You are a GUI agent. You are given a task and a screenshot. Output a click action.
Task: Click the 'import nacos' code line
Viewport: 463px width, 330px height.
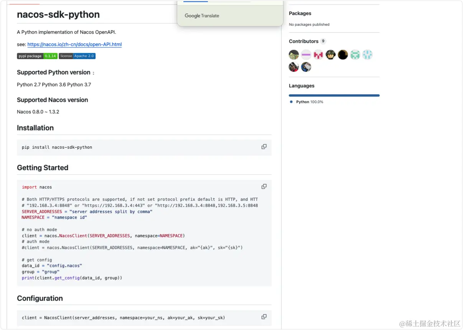[37, 187]
